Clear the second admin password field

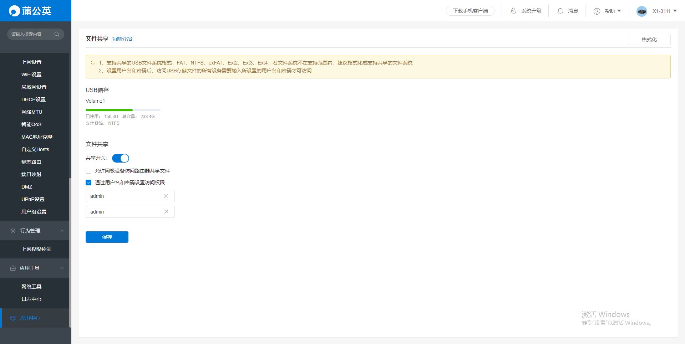pyautogui.click(x=166, y=212)
